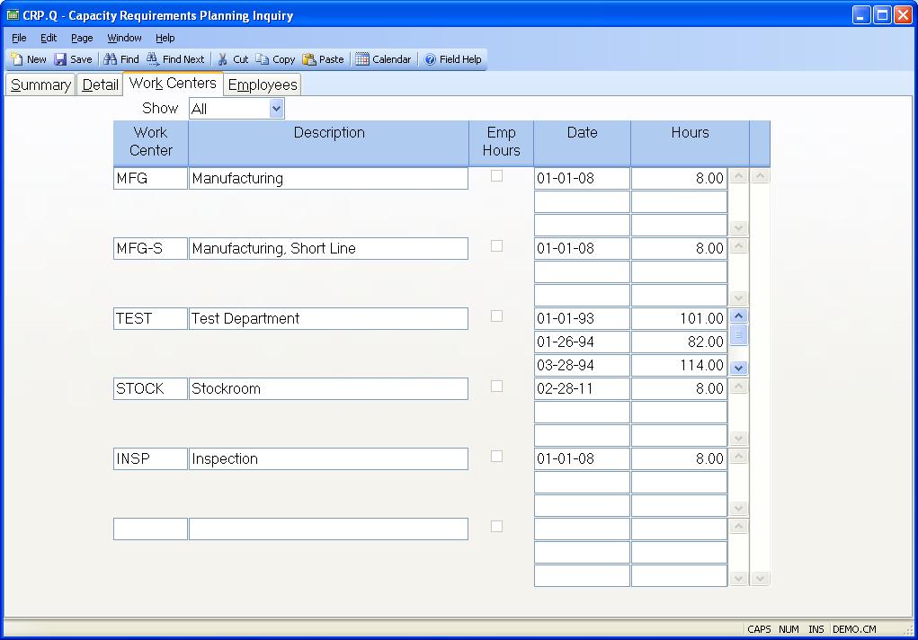The image size is (918, 640).
Task: Click TEST row scrollbar thumb
Action: (739, 335)
